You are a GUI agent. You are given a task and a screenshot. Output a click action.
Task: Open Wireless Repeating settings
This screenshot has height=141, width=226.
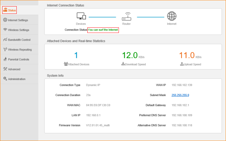[20, 50]
